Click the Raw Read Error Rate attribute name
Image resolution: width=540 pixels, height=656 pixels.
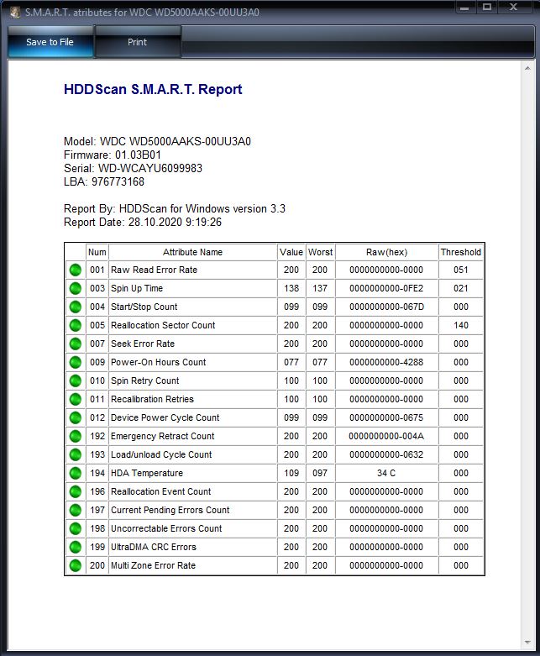coord(154,270)
